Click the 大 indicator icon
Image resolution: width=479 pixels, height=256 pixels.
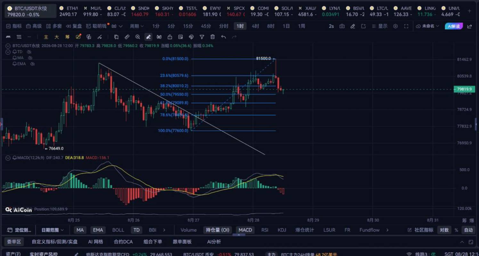(x=57, y=37)
